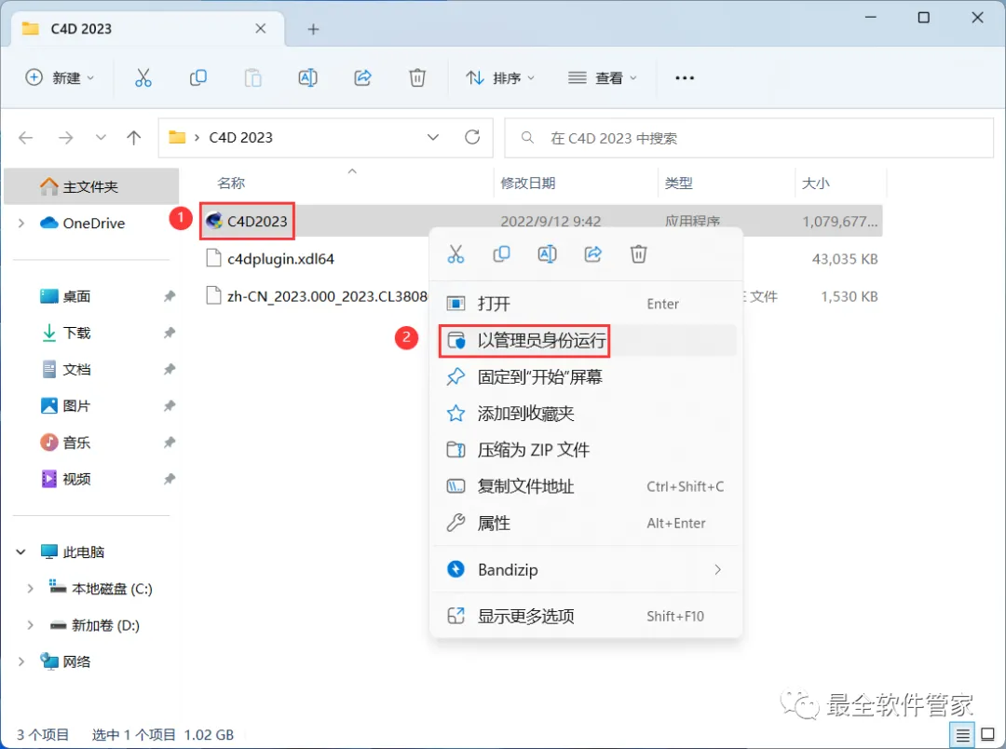The width and height of the screenshot is (1006, 749).
Task: Click the Cut icon in the toolbar
Action: click(x=143, y=77)
